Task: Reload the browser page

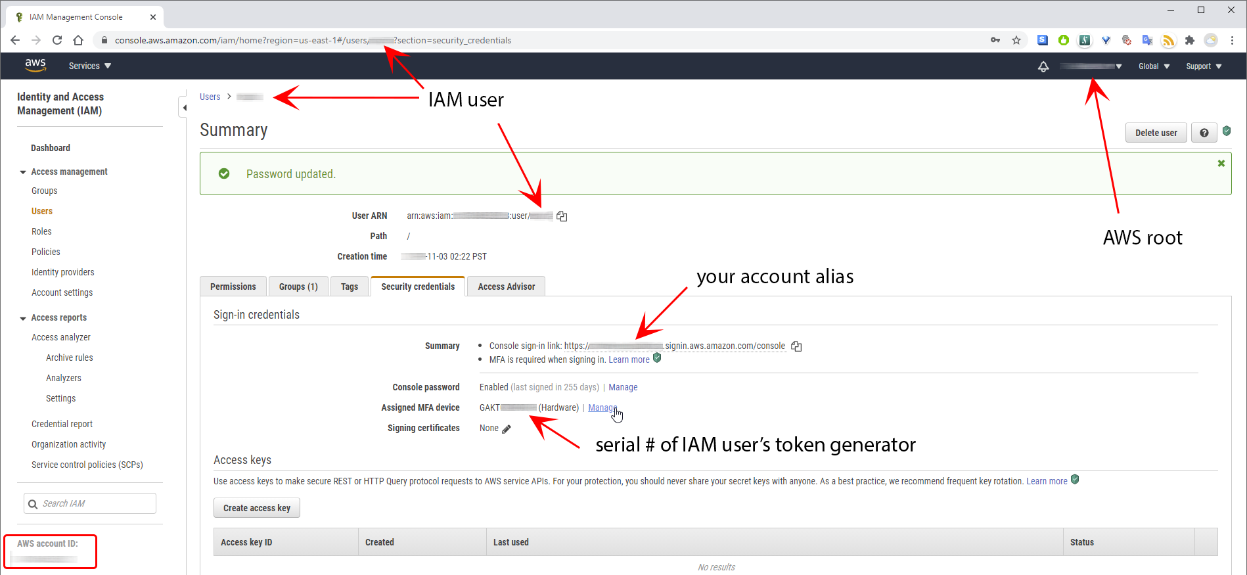Action: tap(57, 40)
